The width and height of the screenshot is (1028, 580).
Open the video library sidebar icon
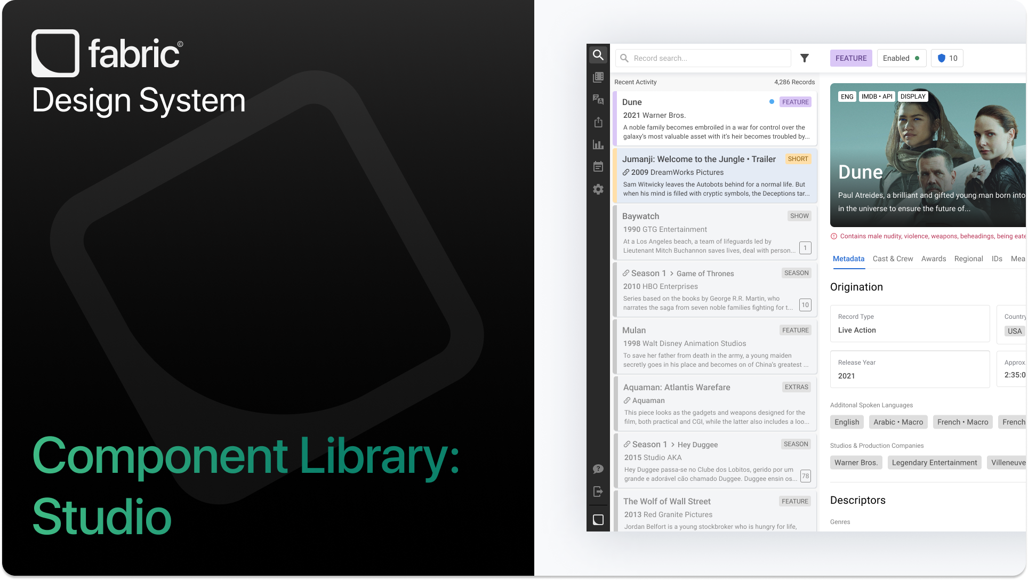pos(598,77)
